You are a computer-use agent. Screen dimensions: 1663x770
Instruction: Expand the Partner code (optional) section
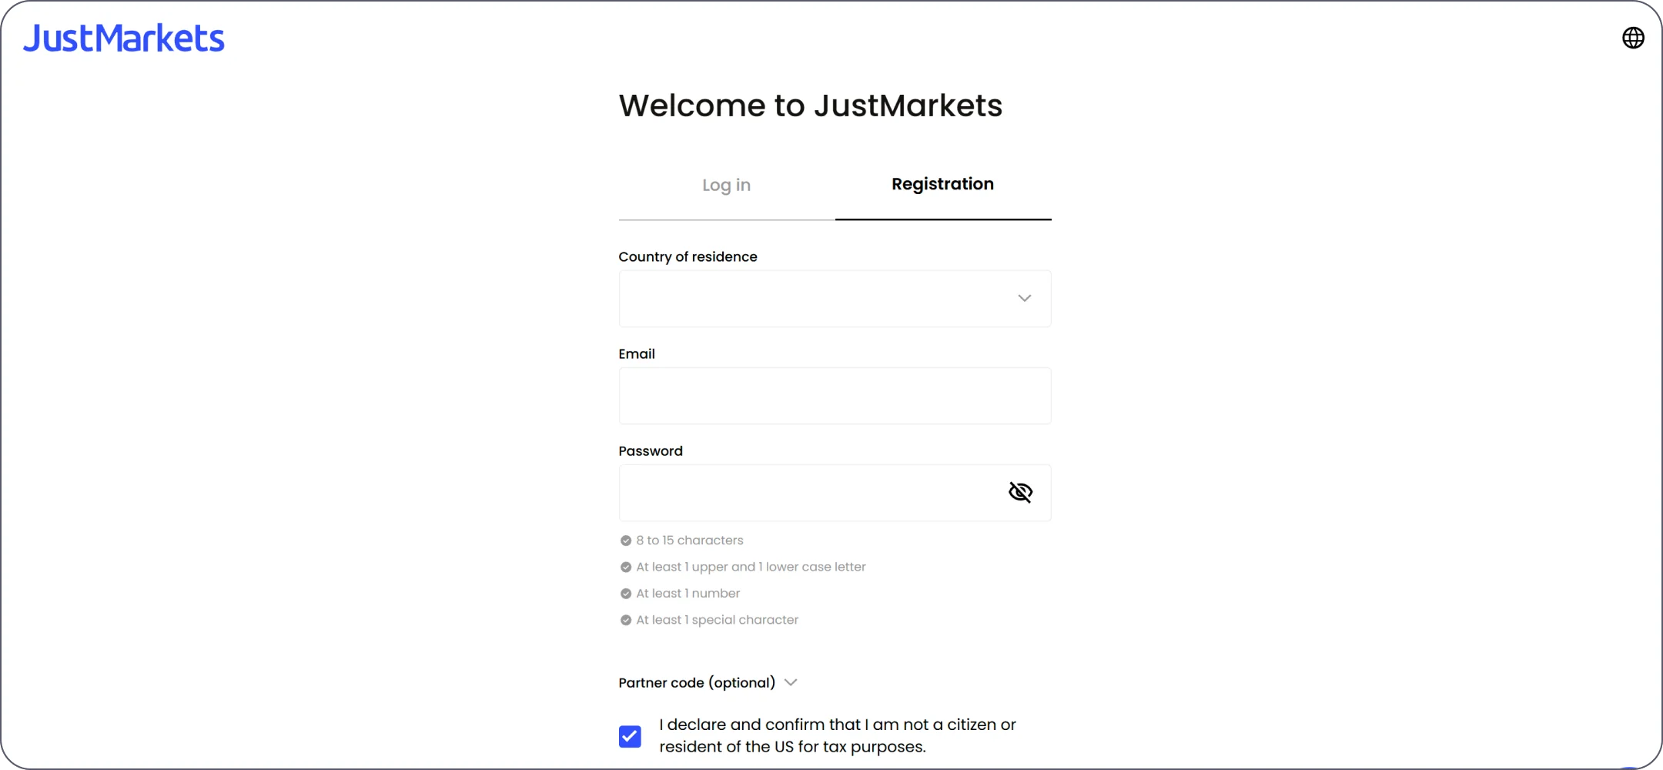coord(697,683)
